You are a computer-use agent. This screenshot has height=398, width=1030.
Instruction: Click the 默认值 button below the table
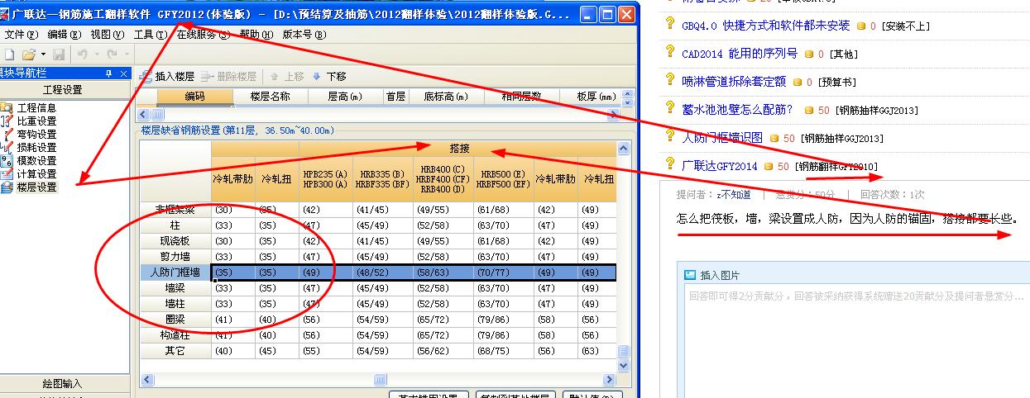592,395
